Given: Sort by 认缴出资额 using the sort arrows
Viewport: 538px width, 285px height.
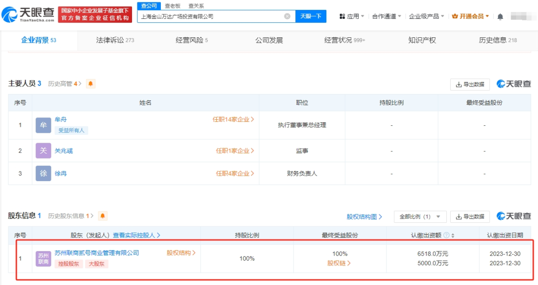Looking at the screenshot, I should [x=453, y=235].
